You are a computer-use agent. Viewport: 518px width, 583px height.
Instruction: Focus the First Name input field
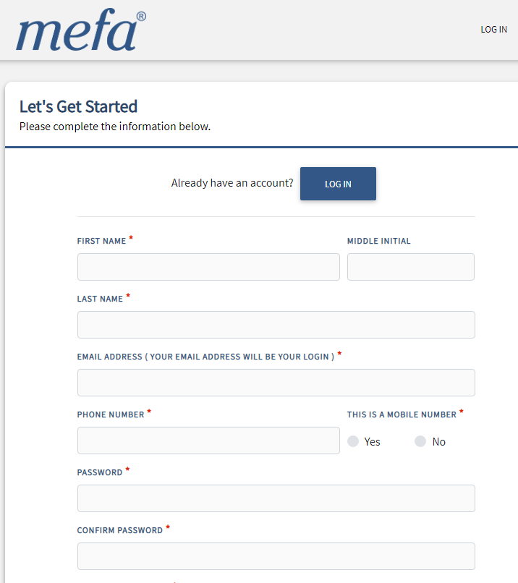[x=208, y=267]
